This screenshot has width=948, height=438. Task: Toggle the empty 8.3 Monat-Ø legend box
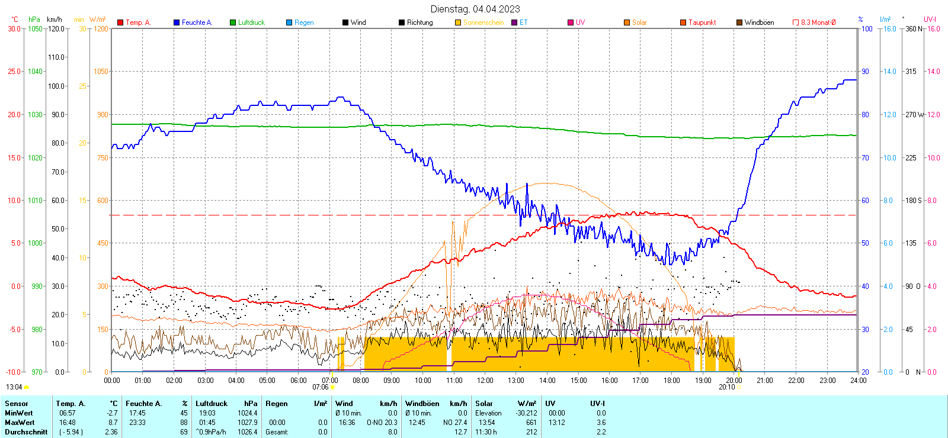click(x=796, y=22)
